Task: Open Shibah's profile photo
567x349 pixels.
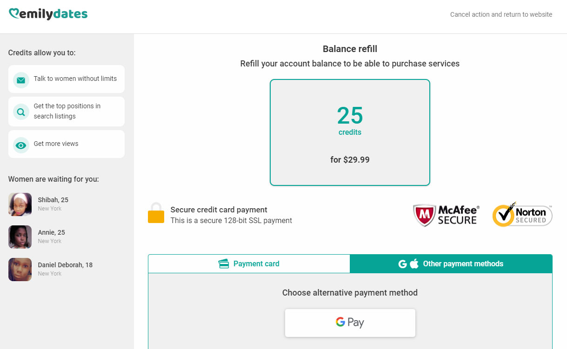Action: [20, 204]
